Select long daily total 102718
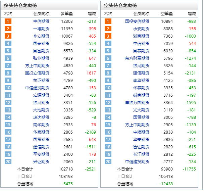The width and height of the screenshot is (205, 192). [x=66, y=169]
